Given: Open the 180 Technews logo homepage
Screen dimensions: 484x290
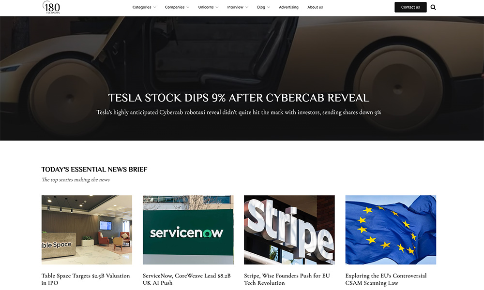Looking at the screenshot, I should pyautogui.click(x=51, y=7).
